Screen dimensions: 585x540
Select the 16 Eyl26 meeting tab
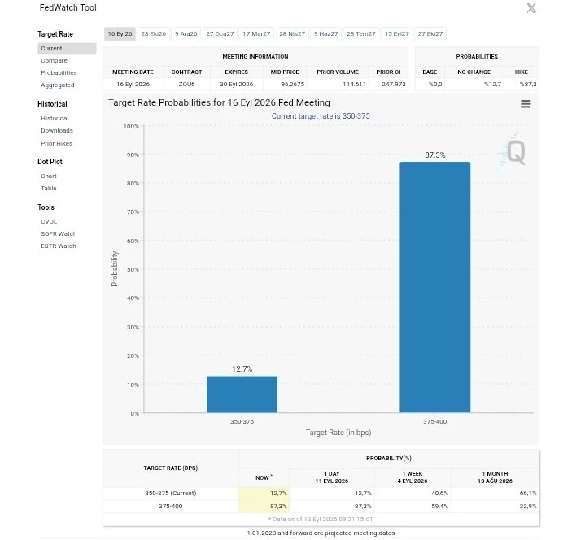[x=120, y=34]
